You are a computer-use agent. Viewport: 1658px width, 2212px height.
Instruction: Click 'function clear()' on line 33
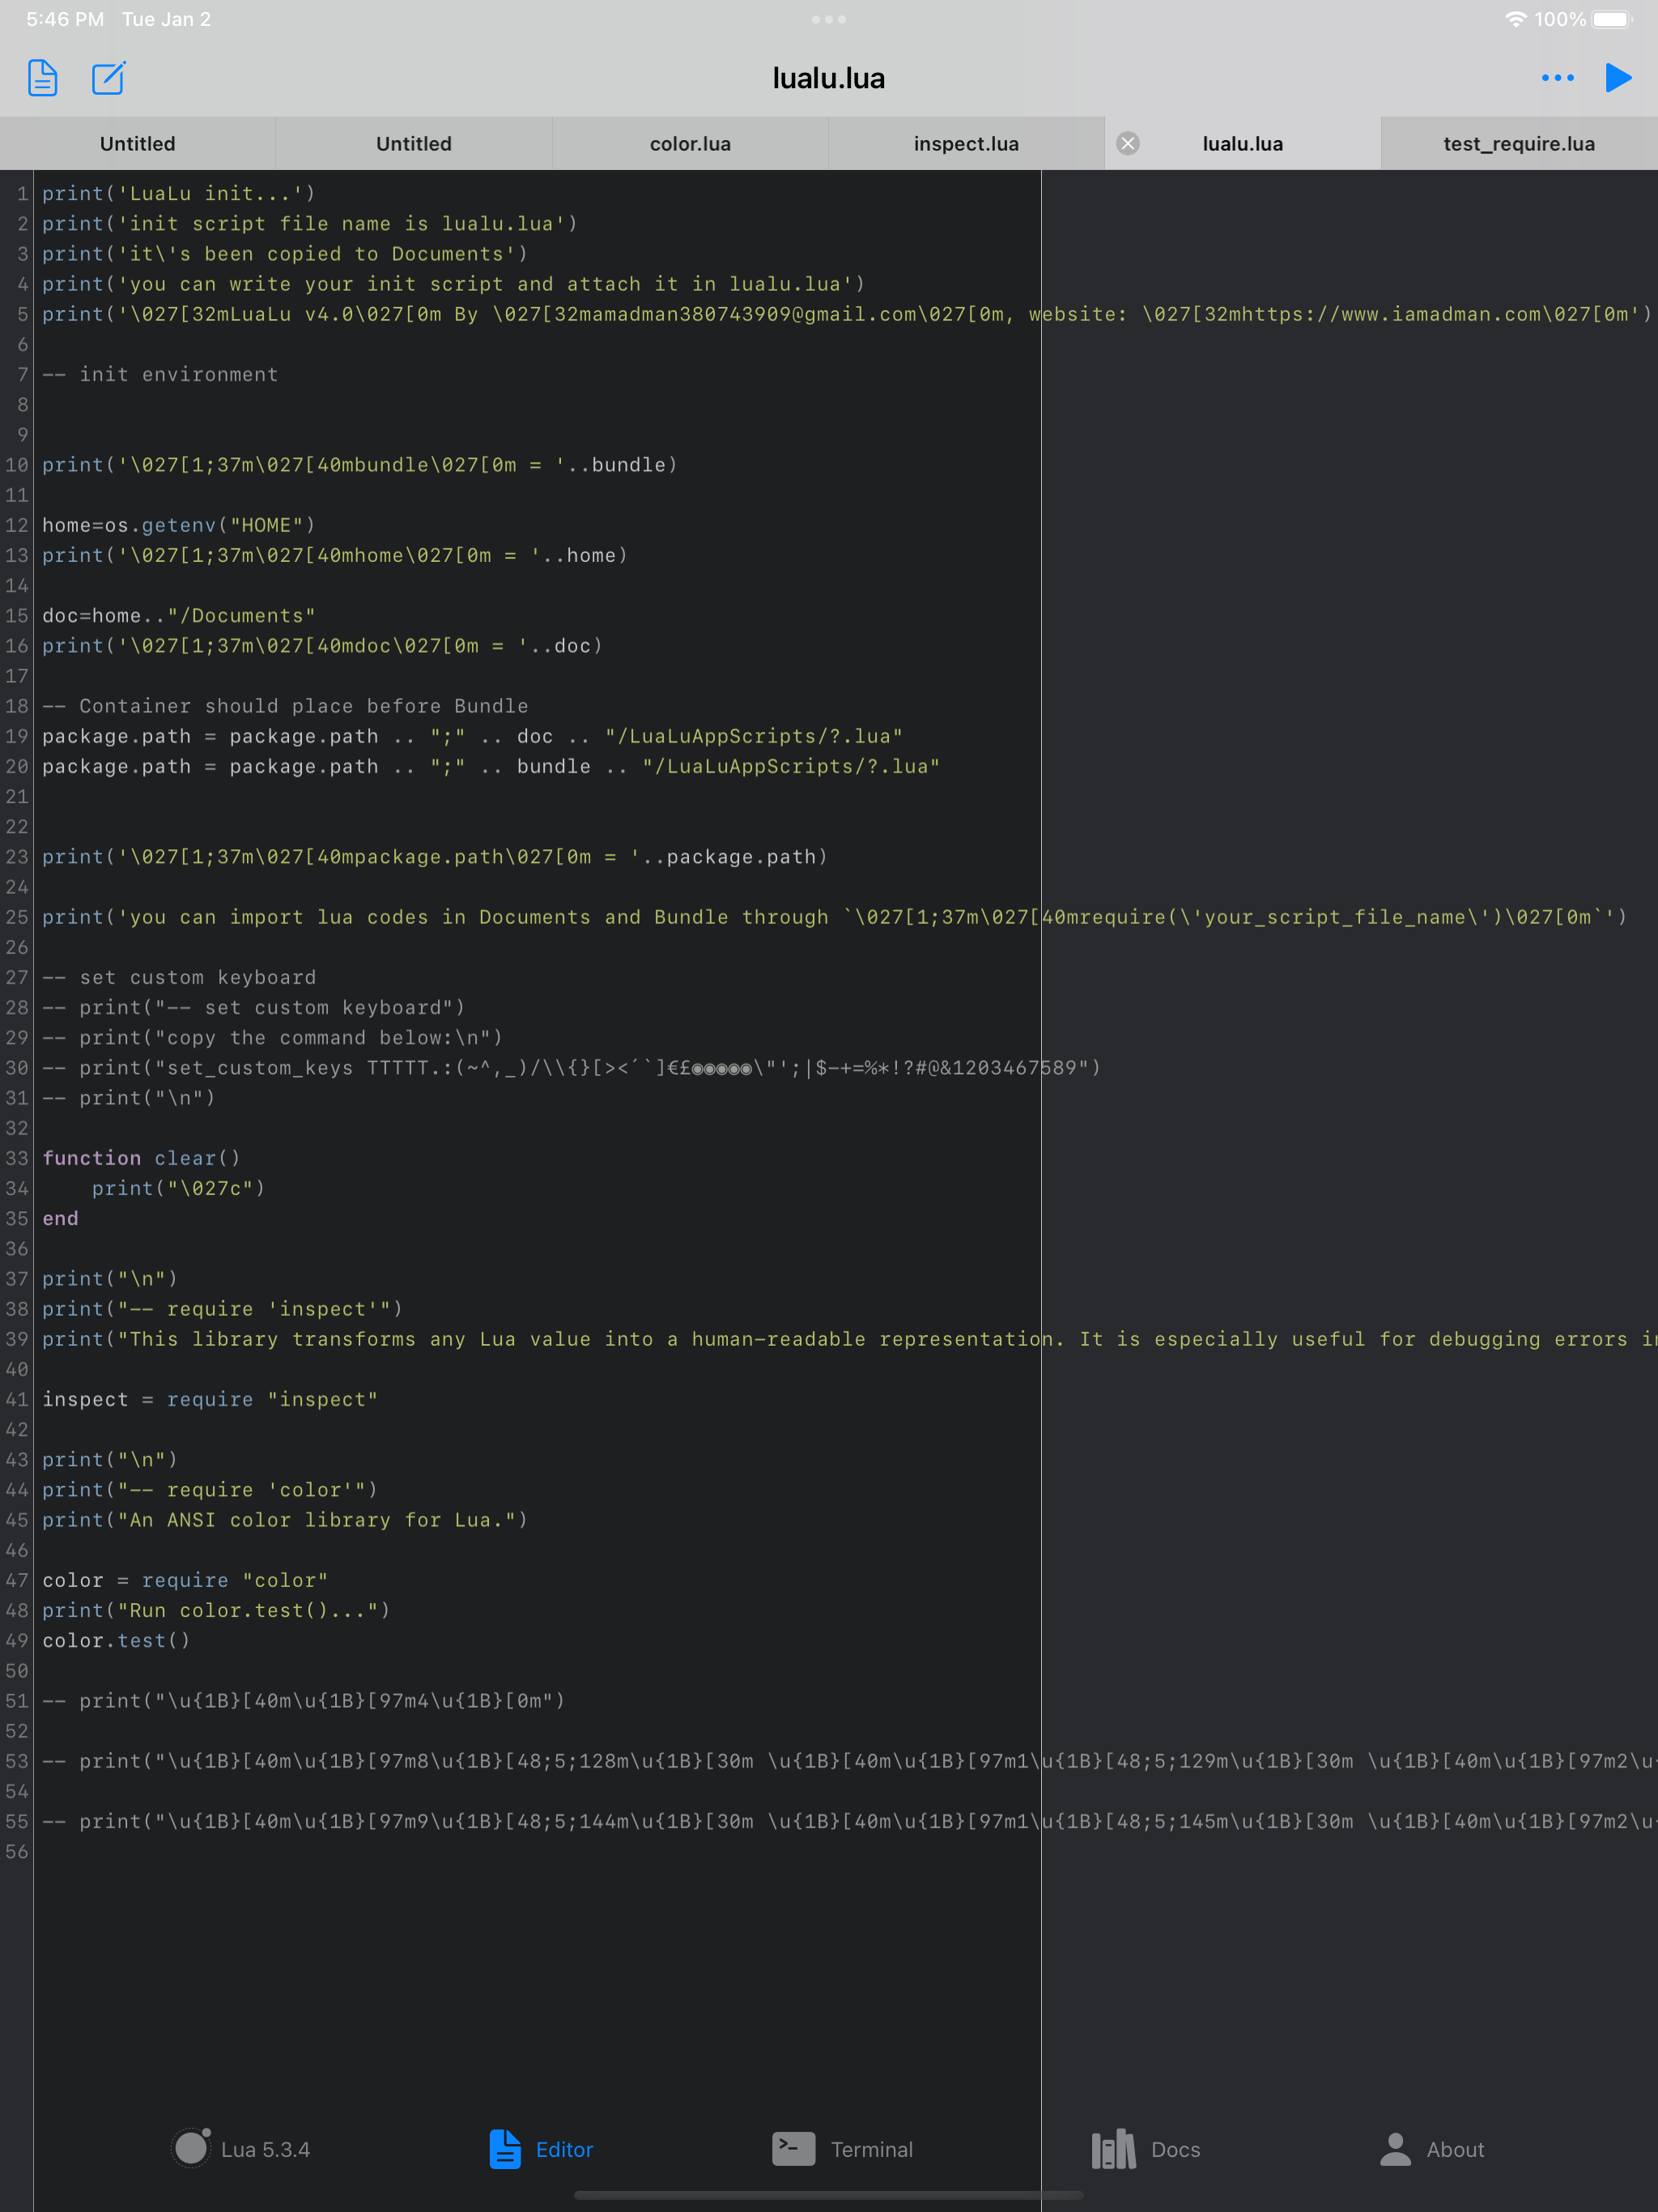click(x=141, y=1158)
